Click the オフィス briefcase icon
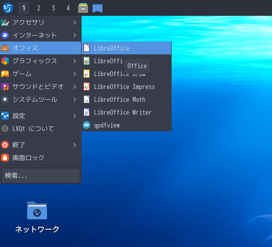272x247 pixels. pyautogui.click(x=5, y=48)
